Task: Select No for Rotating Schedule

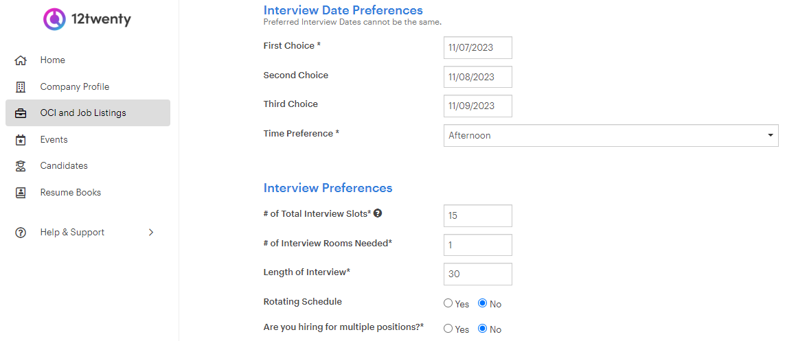Action: (483, 303)
